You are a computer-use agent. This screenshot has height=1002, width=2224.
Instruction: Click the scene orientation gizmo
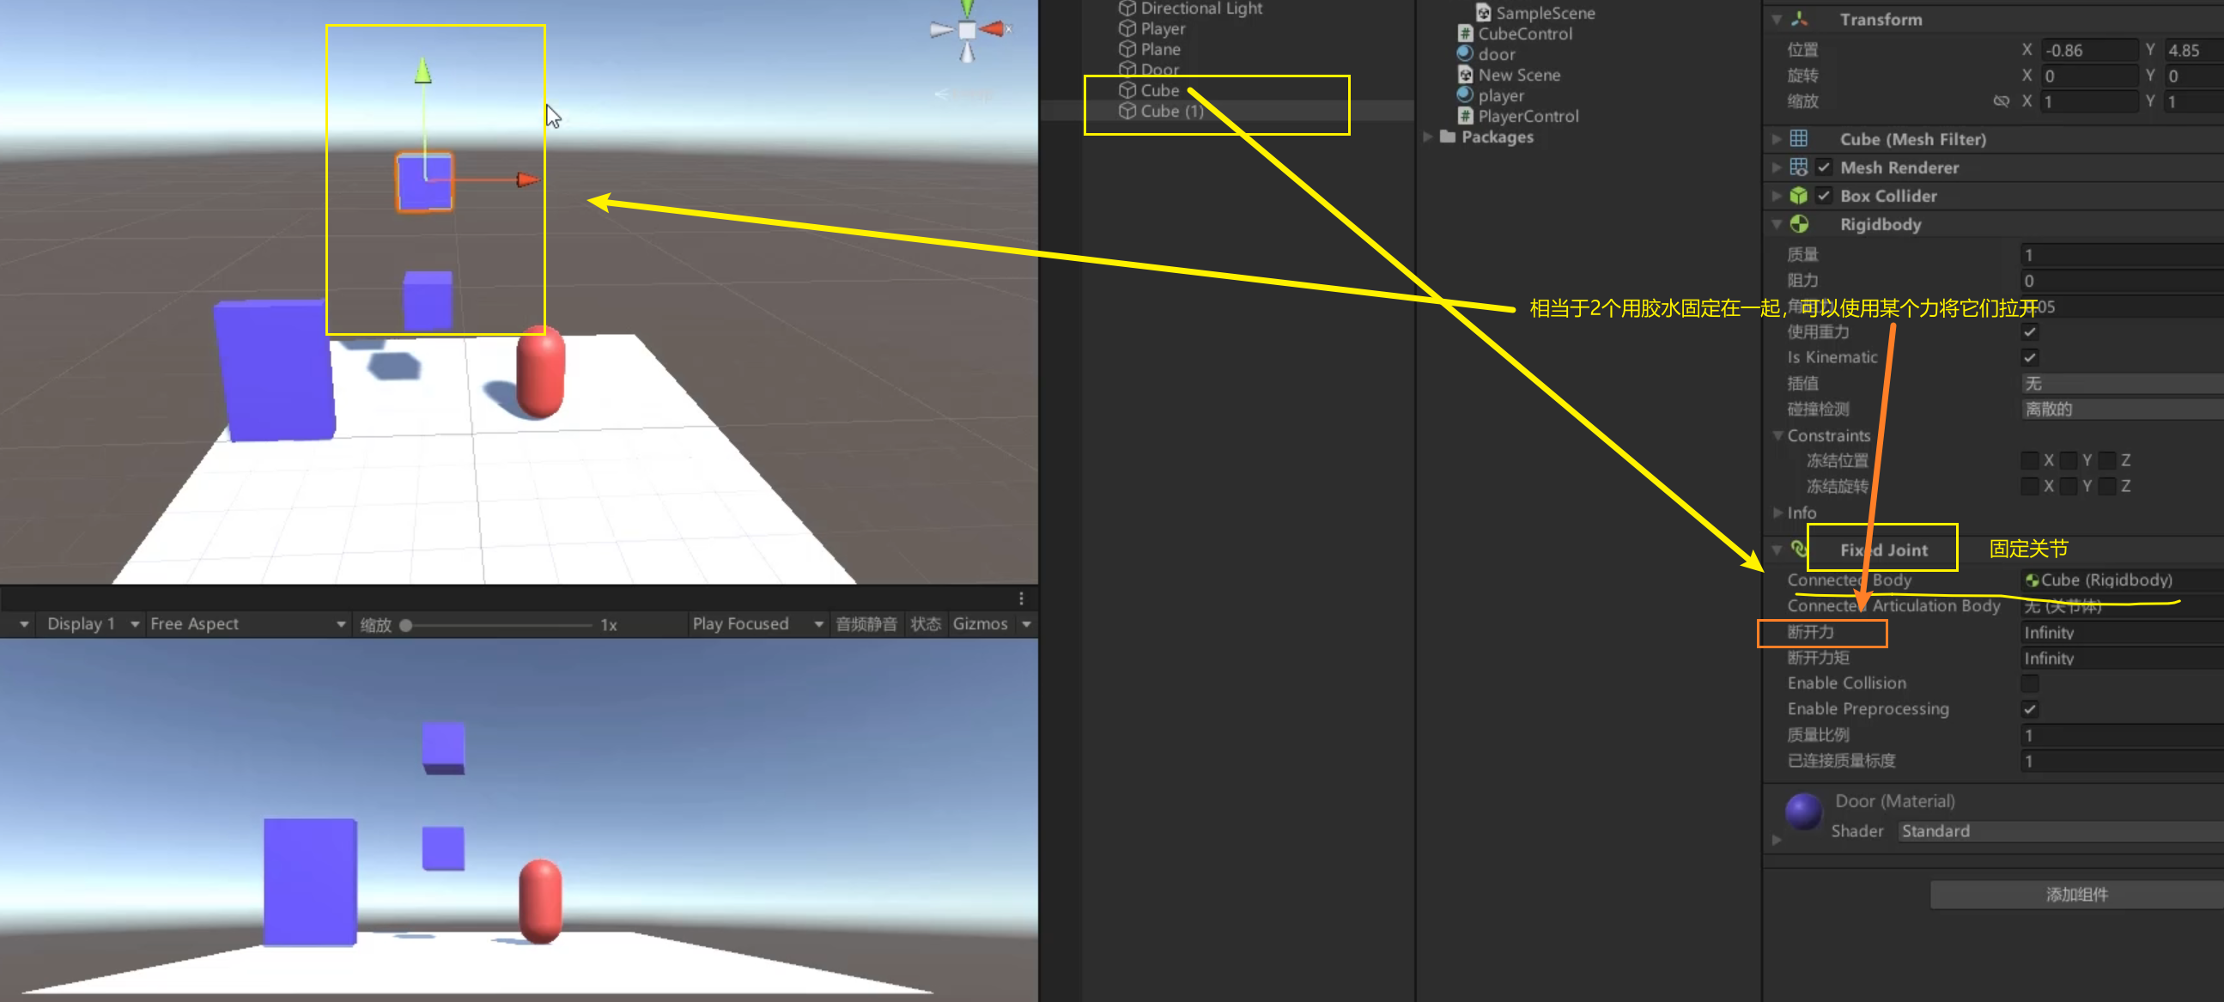967,31
